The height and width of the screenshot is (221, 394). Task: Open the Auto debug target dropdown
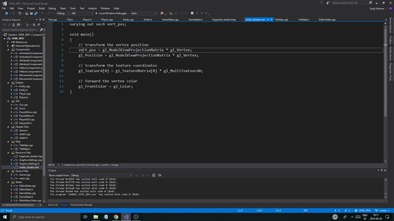pyautogui.click(x=143, y=14)
